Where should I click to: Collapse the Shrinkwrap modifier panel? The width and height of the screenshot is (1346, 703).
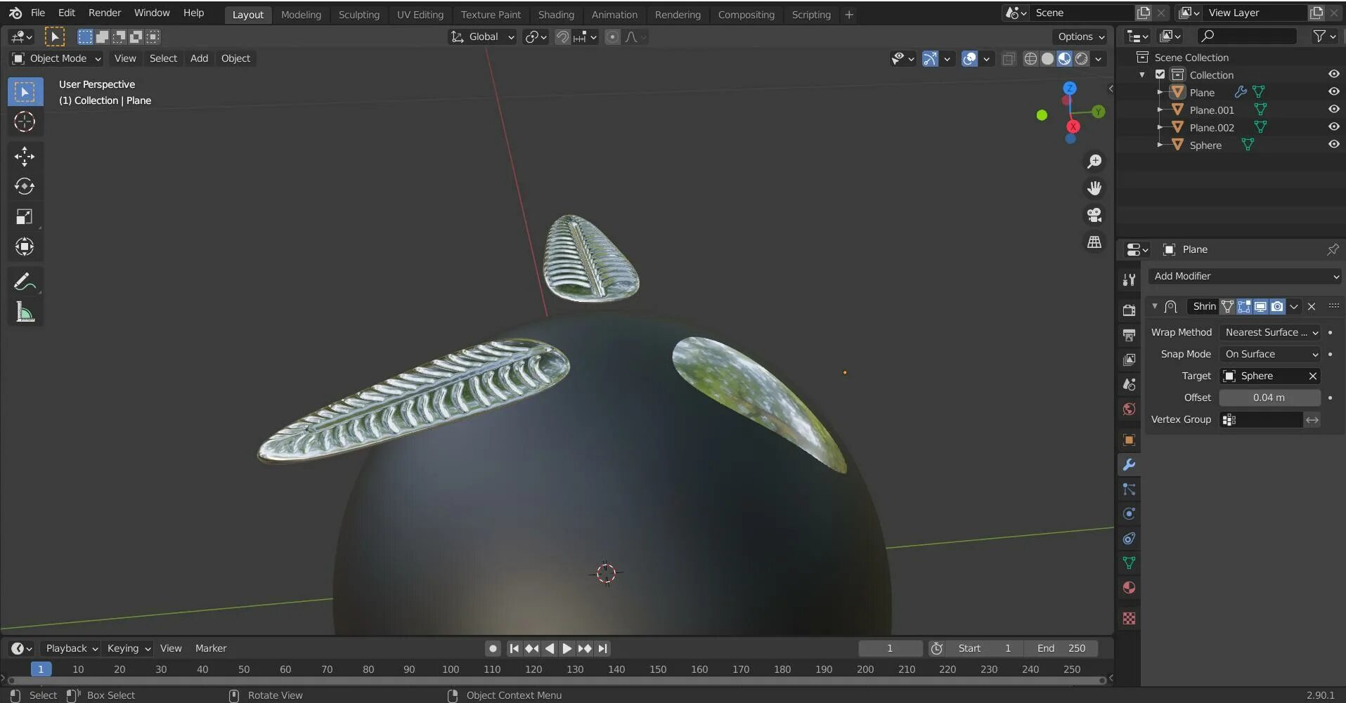click(1154, 306)
